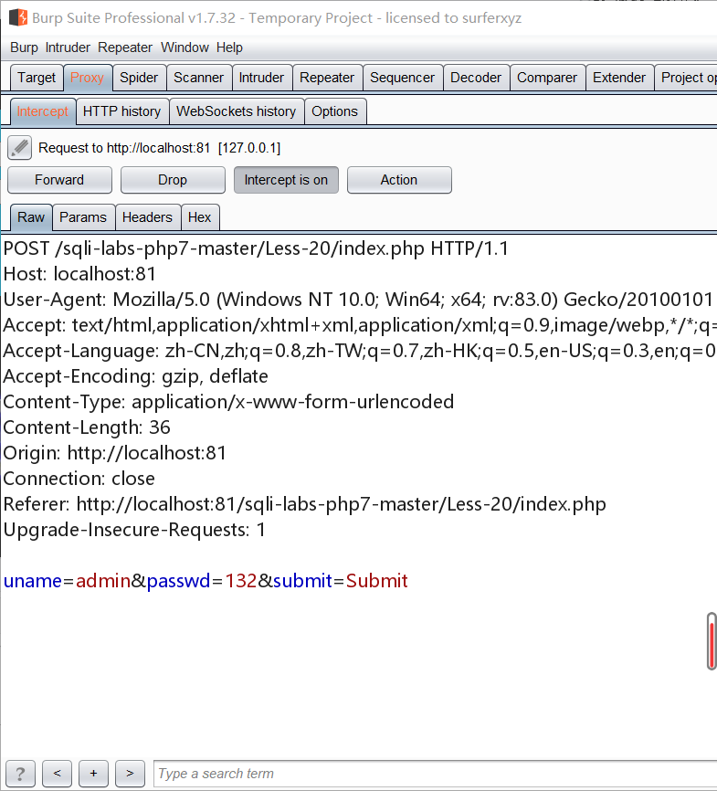
Task: Switch to the Hex view tab
Action: [x=200, y=217]
